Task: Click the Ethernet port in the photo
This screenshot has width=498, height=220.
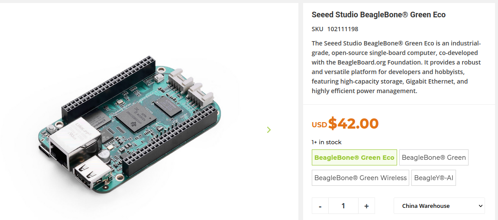Action: tap(74, 143)
